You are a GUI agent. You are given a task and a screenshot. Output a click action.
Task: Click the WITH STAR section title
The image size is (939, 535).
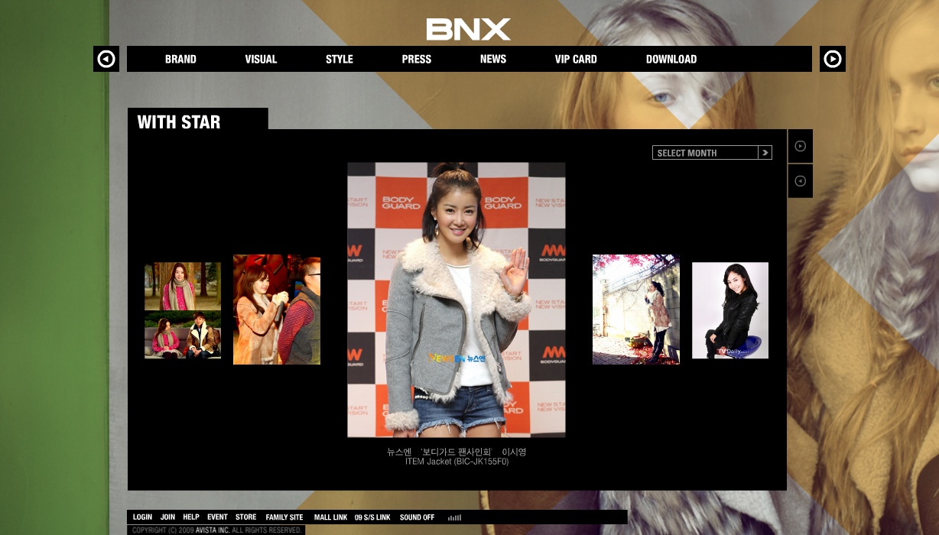pyautogui.click(x=179, y=122)
